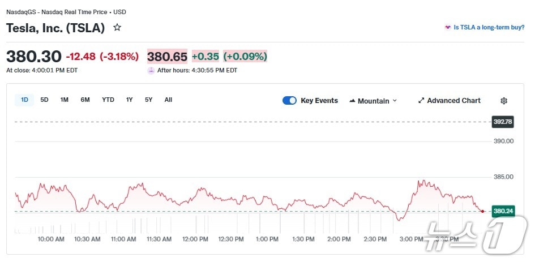Open chart settings gear icon
The width and height of the screenshot is (535, 262).
[504, 101]
